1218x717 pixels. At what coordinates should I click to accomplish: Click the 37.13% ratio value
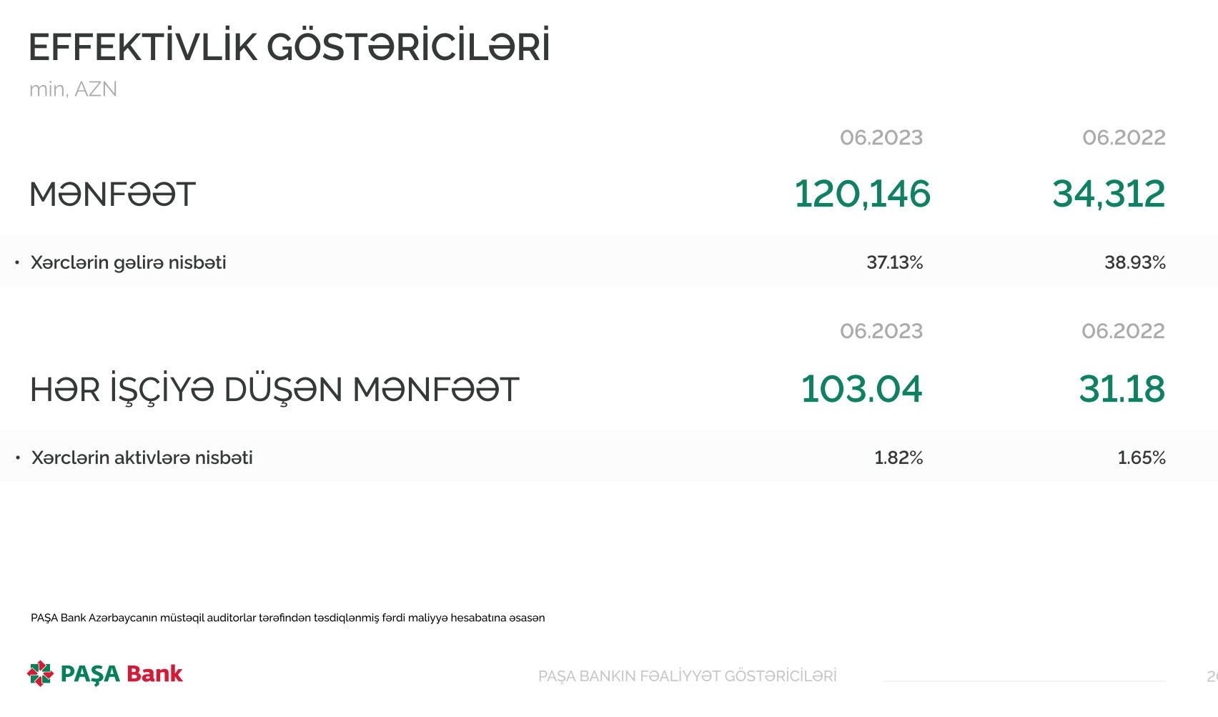894,262
